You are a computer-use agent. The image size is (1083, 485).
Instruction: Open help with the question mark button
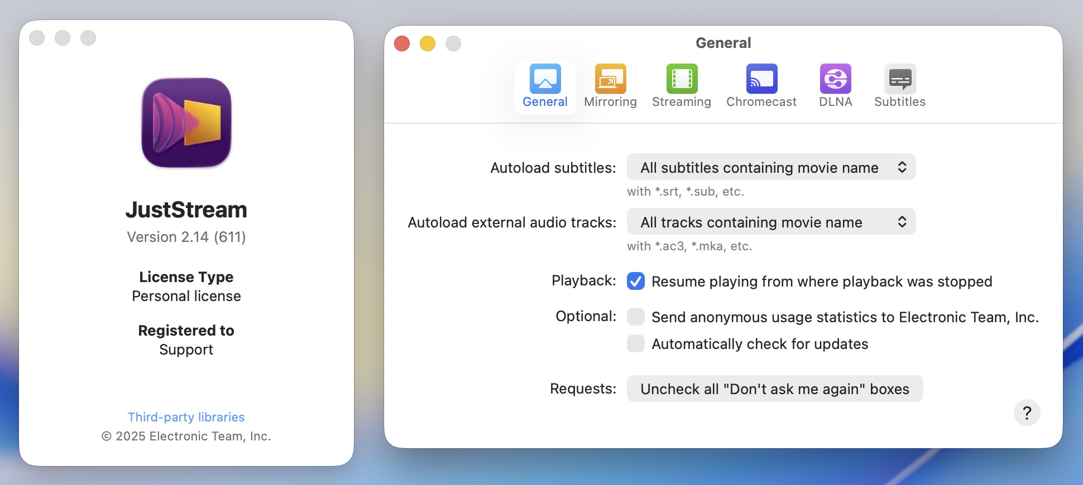(1027, 413)
